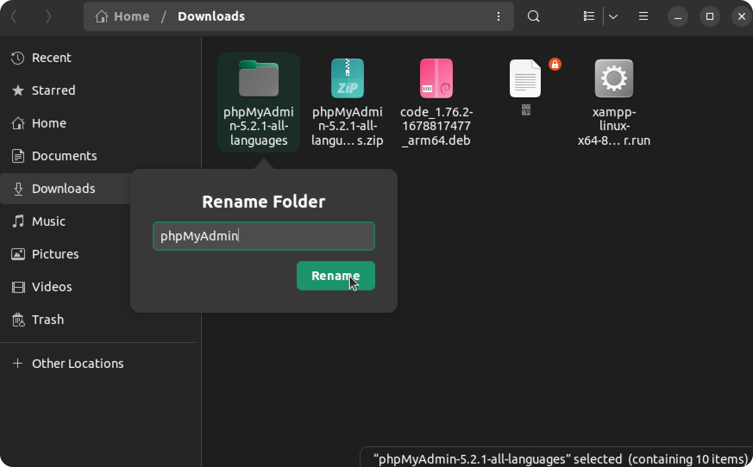Click the "code_1.76.2-1678817477_arm64.deb" file name
This screenshot has height=467, width=753.
pos(436,126)
